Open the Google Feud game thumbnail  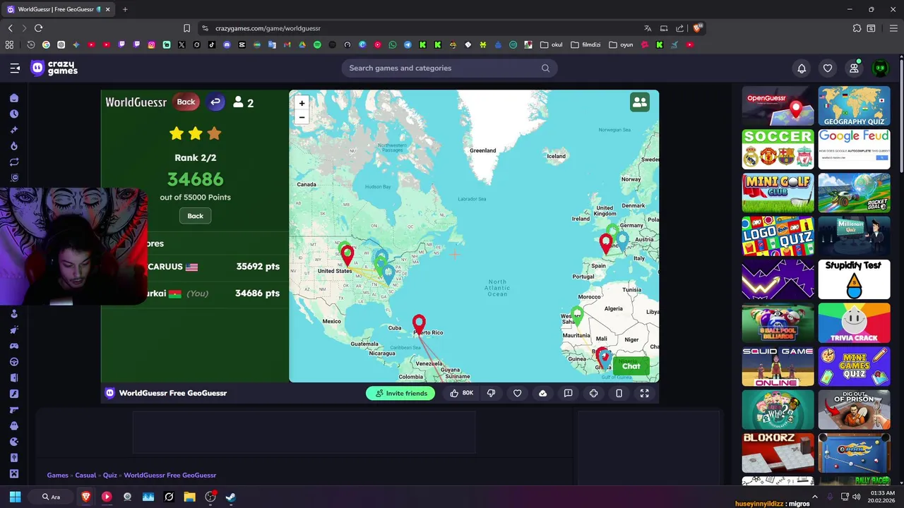coord(854,149)
